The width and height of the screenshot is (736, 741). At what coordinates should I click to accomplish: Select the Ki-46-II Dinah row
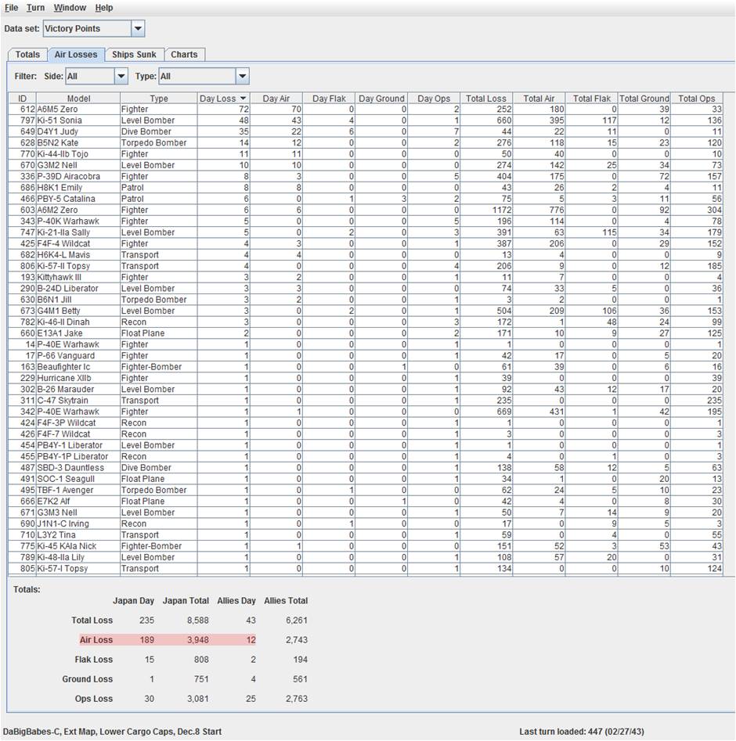pyautogui.click(x=366, y=322)
